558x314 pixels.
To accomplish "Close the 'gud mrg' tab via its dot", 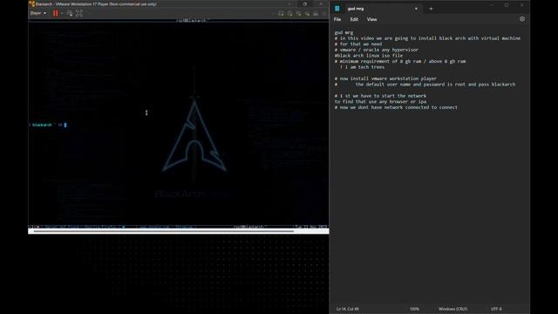I will pyautogui.click(x=416, y=9).
